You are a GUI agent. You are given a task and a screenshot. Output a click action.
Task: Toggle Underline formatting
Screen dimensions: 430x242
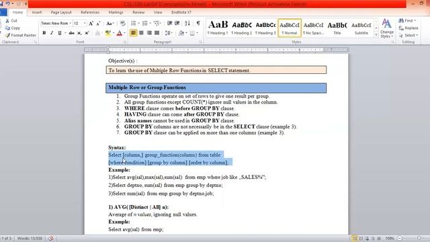(60, 33)
